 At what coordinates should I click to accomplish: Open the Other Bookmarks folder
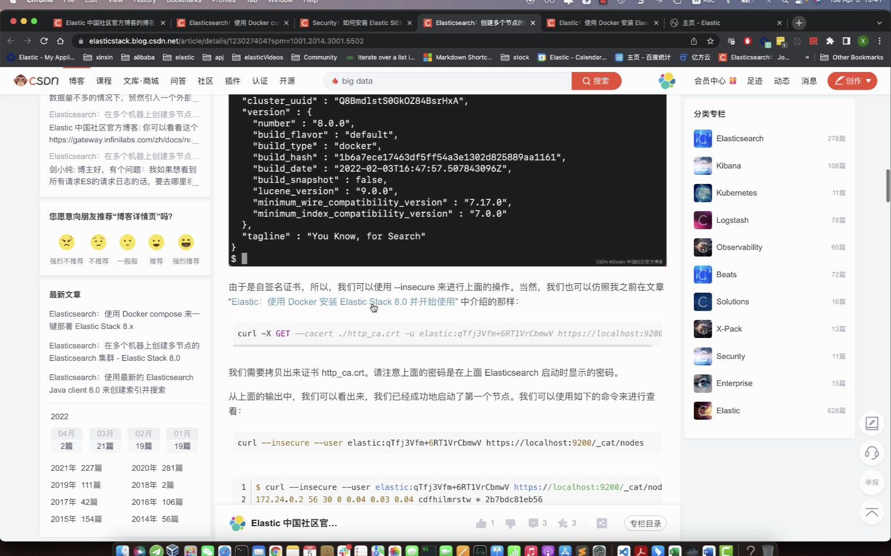click(852, 57)
